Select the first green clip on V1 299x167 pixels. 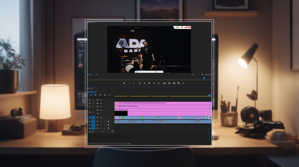click(x=123, y=118)
